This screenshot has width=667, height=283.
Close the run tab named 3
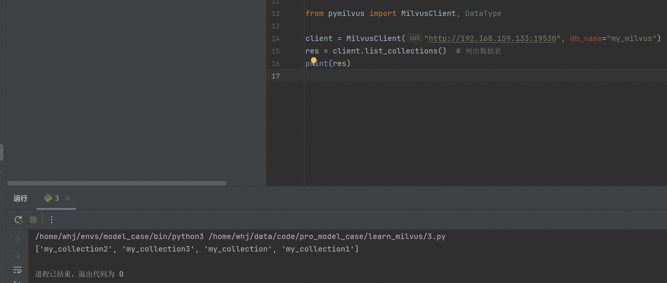(68, 198)
